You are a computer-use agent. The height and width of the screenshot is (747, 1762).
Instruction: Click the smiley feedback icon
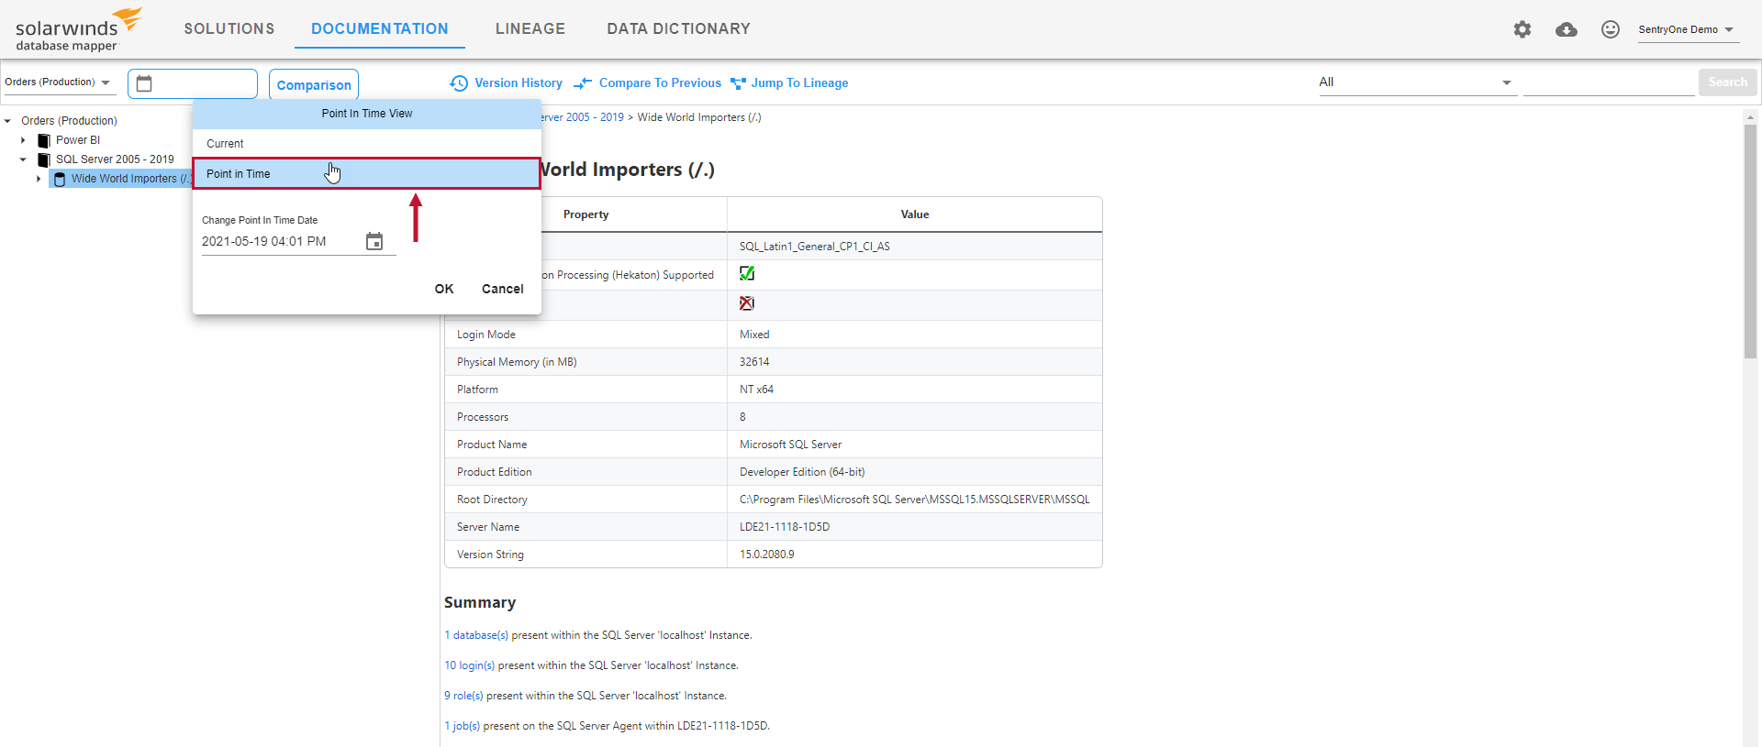pos(1611,29)
